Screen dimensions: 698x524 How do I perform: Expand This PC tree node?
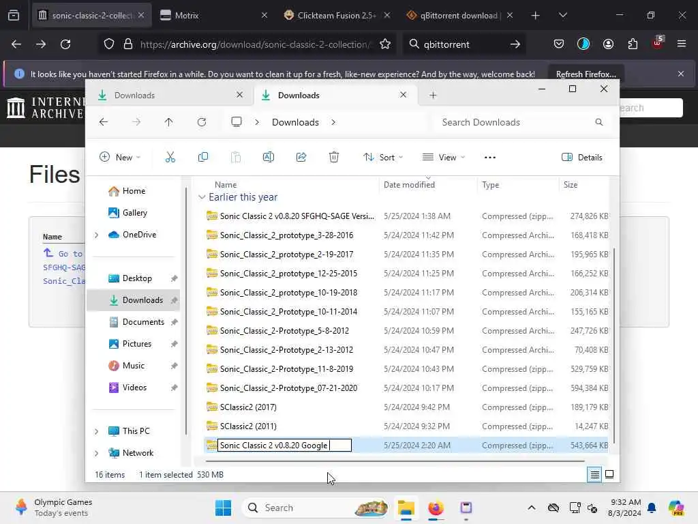click(x=97, y=431)
